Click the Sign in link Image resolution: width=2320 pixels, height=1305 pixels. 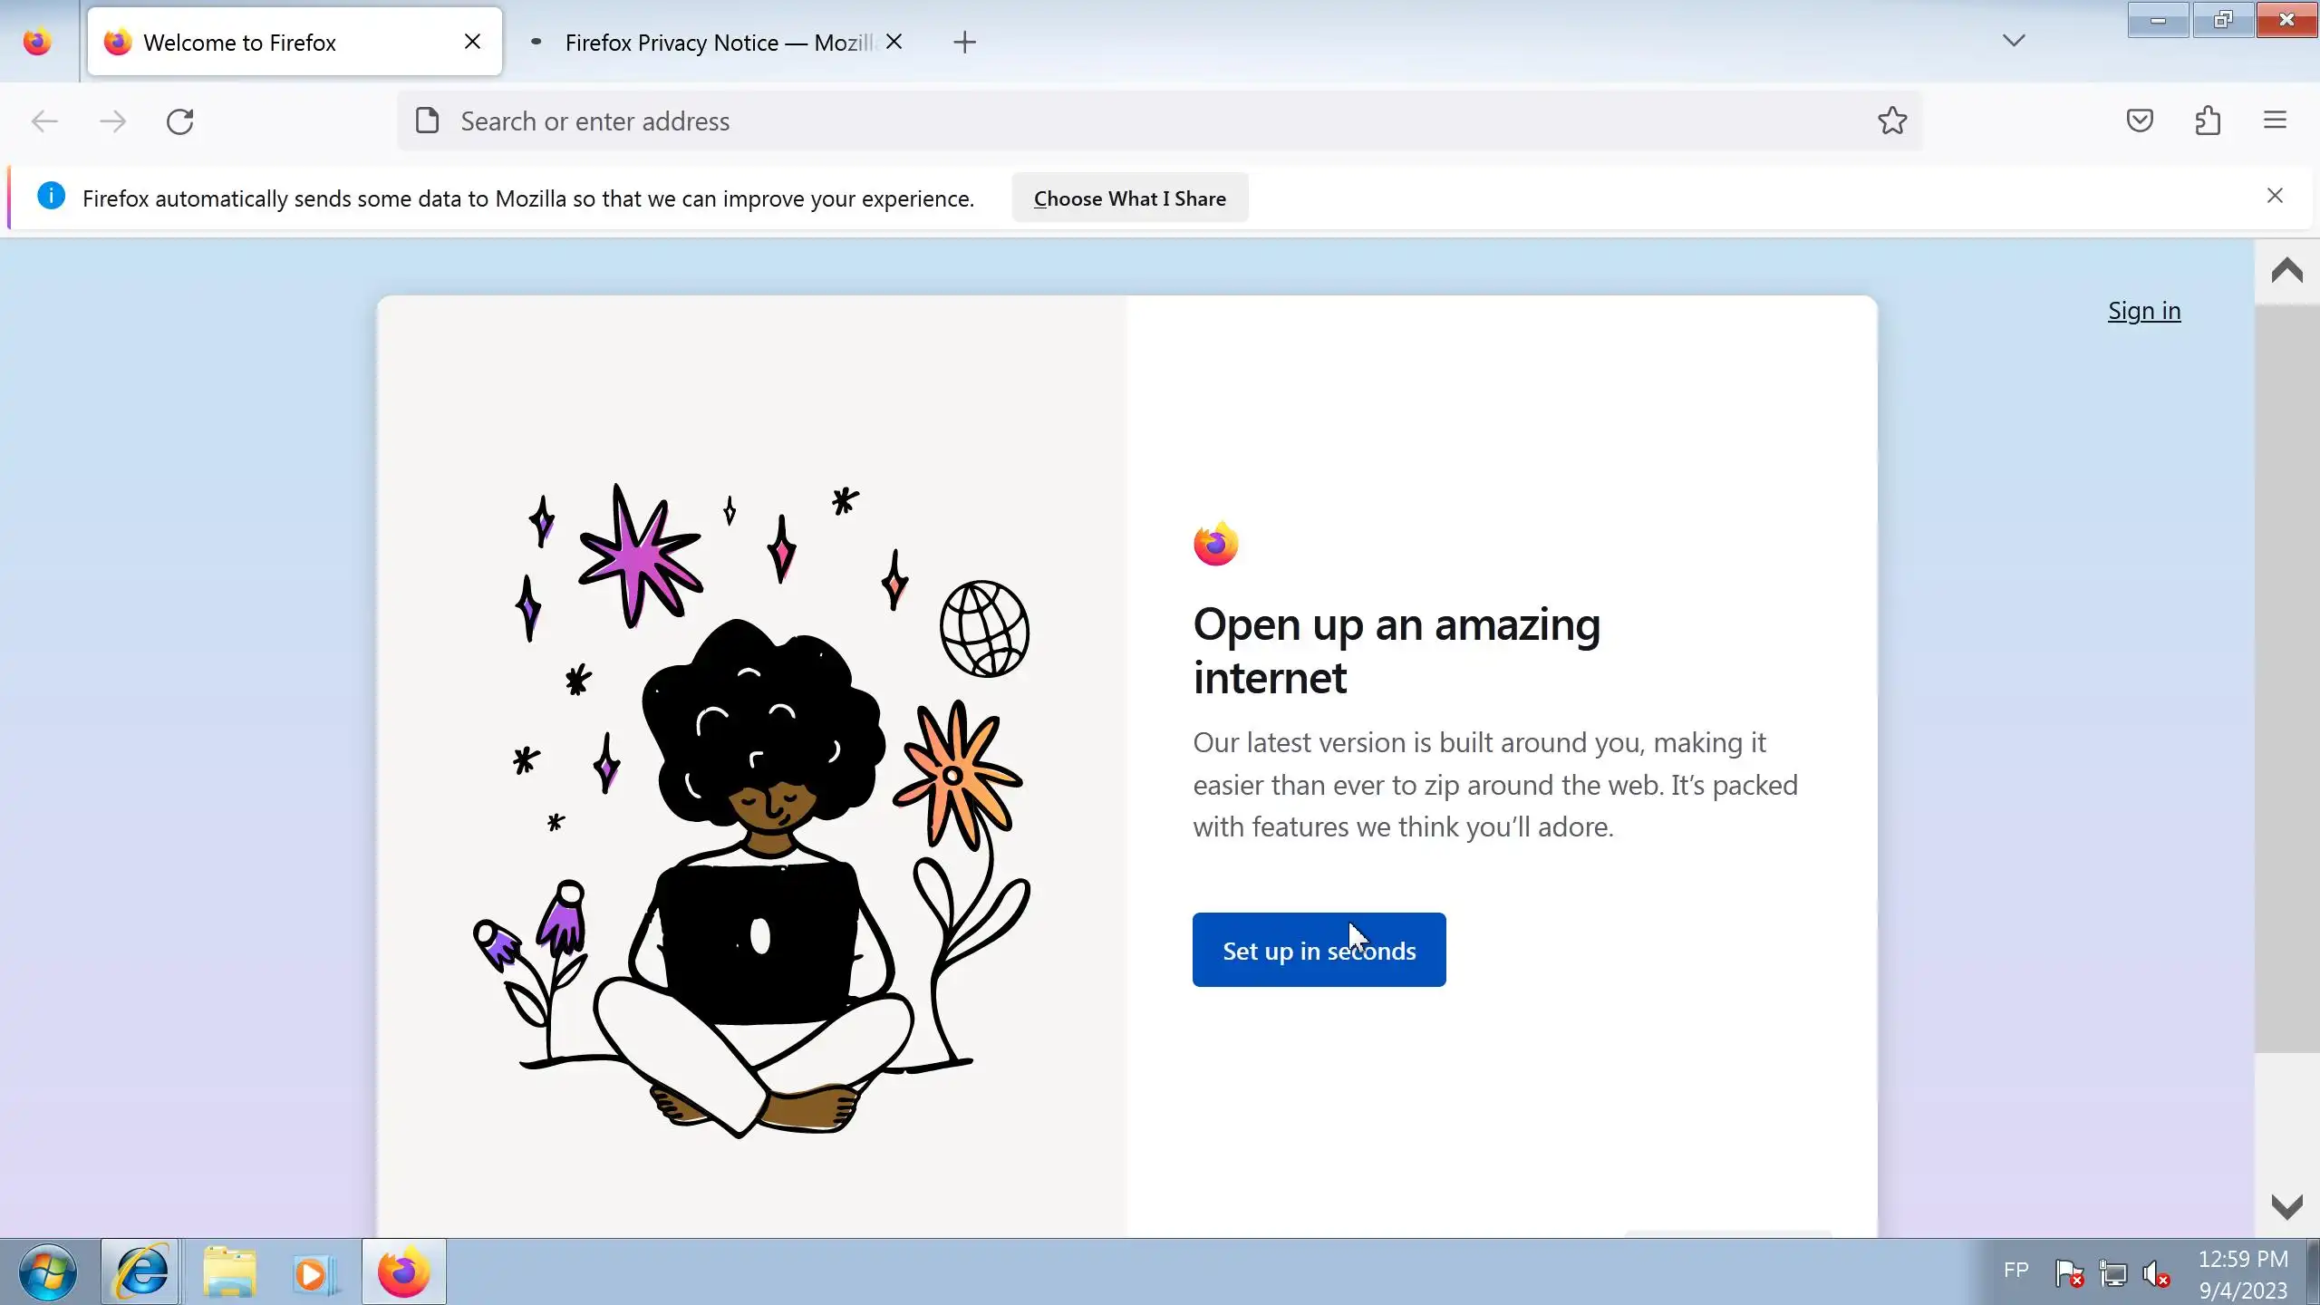[2143, 311]
